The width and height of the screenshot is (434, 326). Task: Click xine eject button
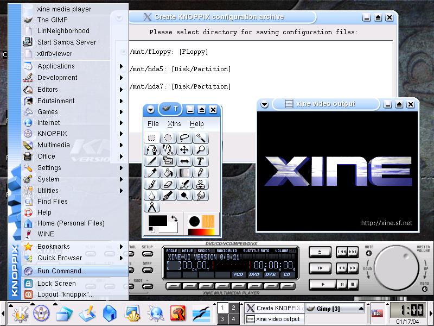[320, 252]
